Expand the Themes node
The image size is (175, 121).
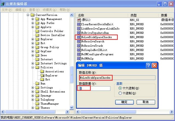pos(33,108)
